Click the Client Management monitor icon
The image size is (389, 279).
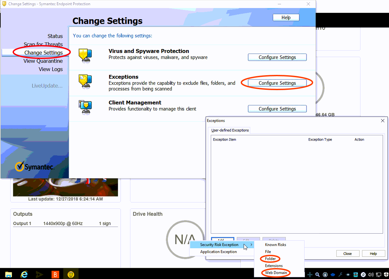pyautogui.click(x=85, y=107)
